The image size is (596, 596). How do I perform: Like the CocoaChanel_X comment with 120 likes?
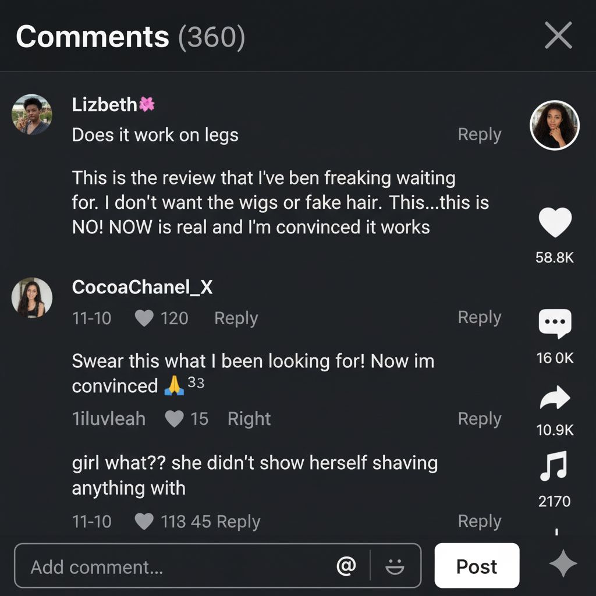tap(144, 318)
